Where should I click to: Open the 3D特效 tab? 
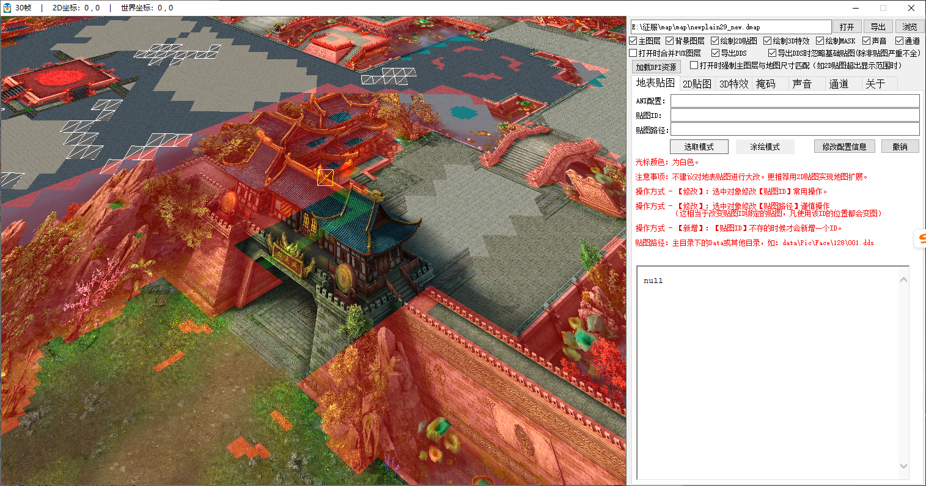click(x=733, y=84)
